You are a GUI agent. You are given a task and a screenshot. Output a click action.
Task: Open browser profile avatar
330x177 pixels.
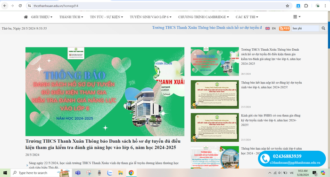pyautogui.click(x=318, y=6)
